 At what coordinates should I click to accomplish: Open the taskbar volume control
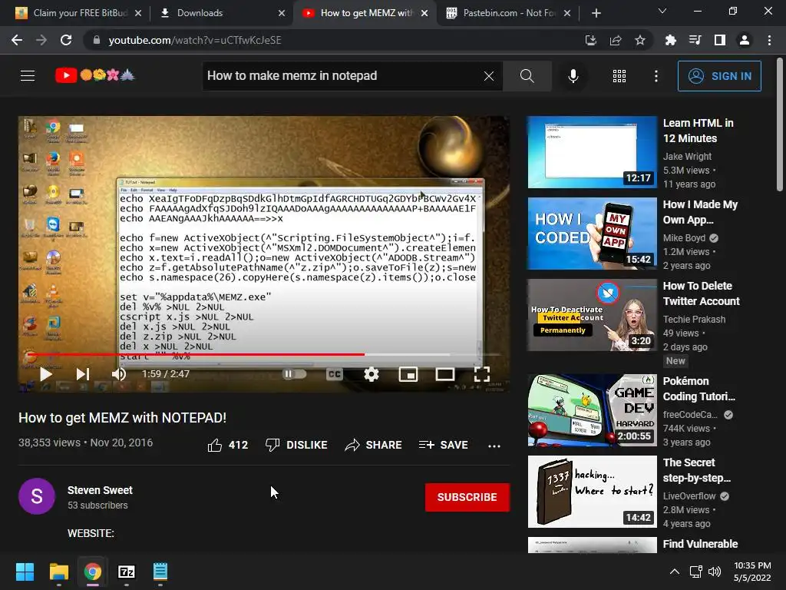point(715,572)
